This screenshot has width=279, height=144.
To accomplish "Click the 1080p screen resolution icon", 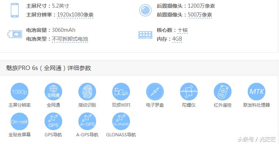I will (20, 92).
